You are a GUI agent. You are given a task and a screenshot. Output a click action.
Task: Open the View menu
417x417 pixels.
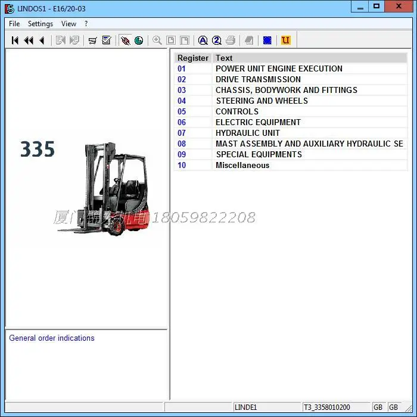(x=69, y=24)
